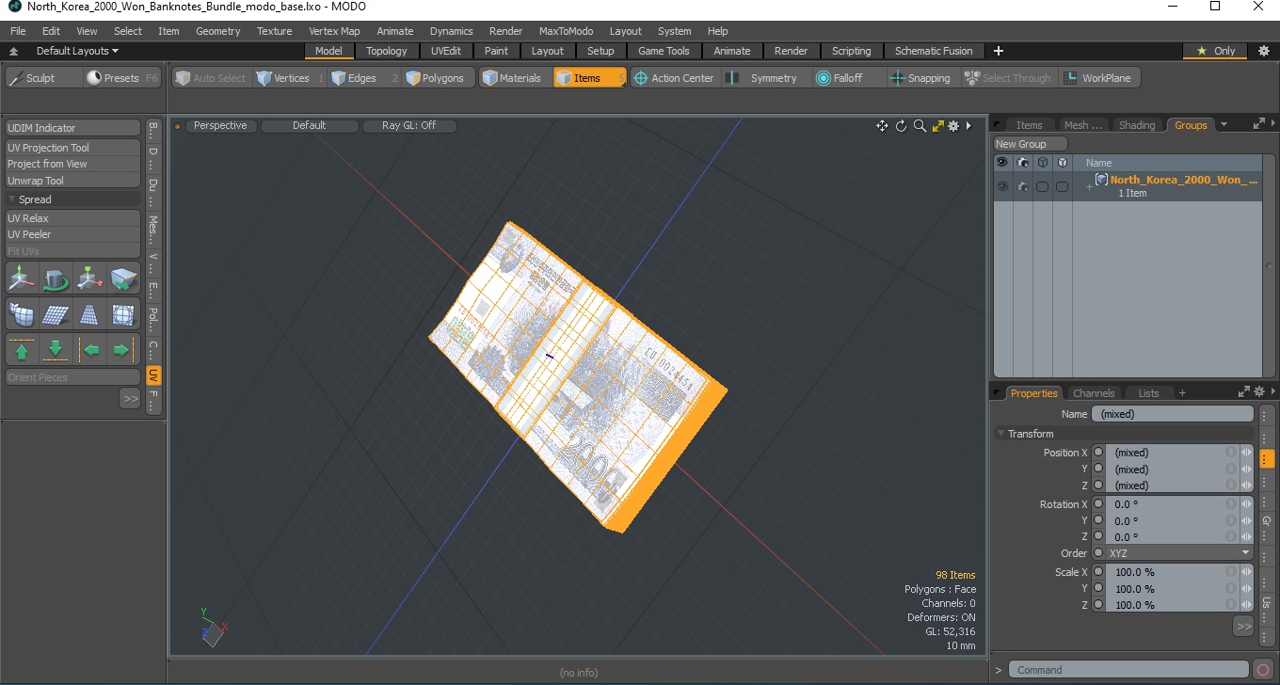Click the New Group button
The width and height of the screenshot is (1280, 685).
tap(1031, 144)
